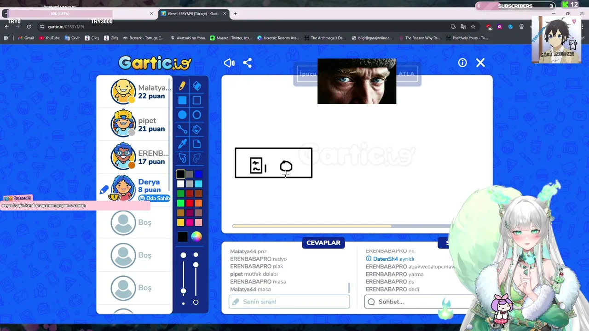The image size is (589, 331).
Task: Select player ERENB... in the player list
Action: [134, 157]
